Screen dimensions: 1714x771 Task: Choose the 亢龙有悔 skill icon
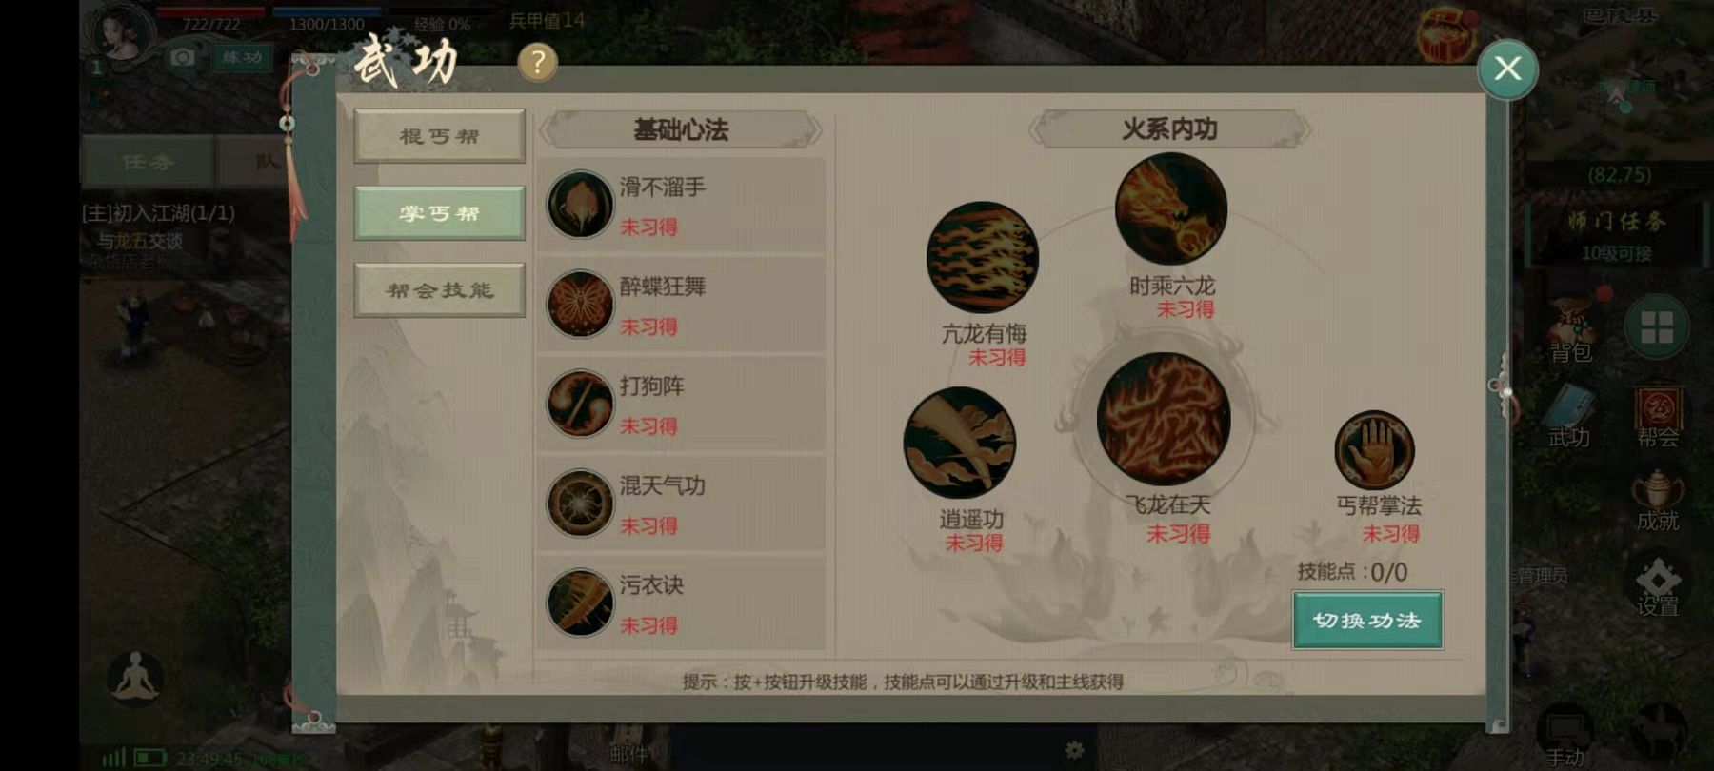(x=983, y=257)
